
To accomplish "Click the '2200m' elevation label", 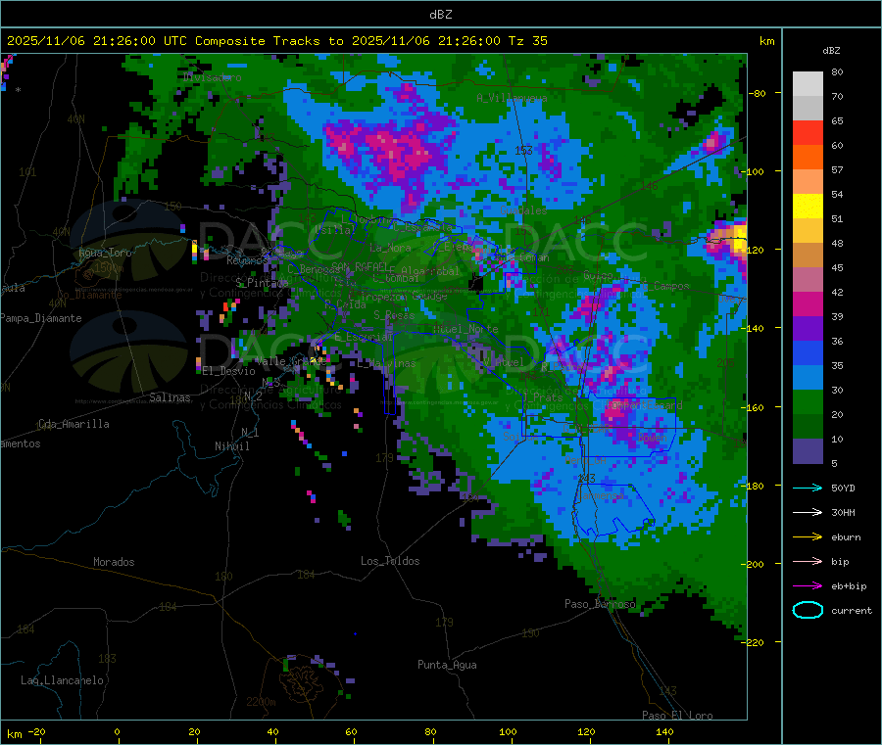I will coord(261,702).
